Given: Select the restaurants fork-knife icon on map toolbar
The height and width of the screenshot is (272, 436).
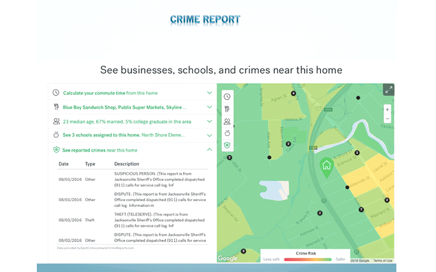Looking at the screenshot, I should [x=226, y=109].
